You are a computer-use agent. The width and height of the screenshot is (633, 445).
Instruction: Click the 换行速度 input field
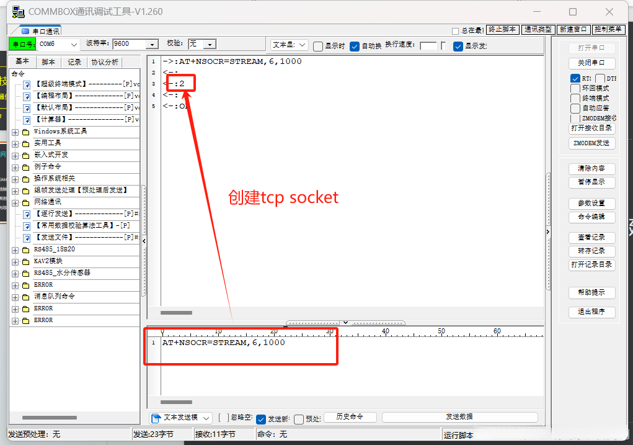tap(429, 46)
